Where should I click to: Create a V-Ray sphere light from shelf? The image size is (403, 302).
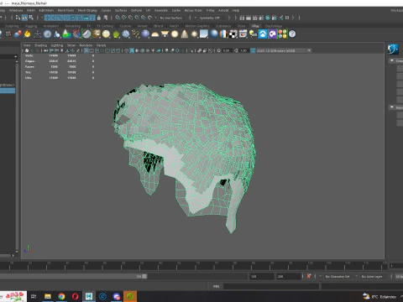pos(175,34)
